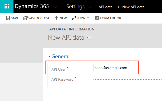162x101 pixels.
Task: Click the Flow connector icon
Action: [x=74, y=18]
